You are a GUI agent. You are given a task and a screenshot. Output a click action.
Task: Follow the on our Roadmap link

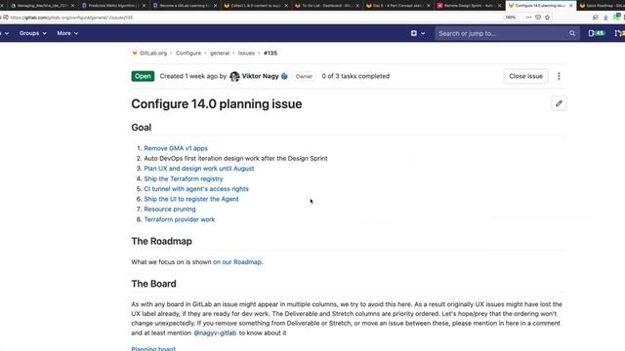(x=237, y=262)
